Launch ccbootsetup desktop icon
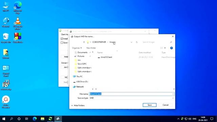This screenshot has width=217, height=122. 6,85
